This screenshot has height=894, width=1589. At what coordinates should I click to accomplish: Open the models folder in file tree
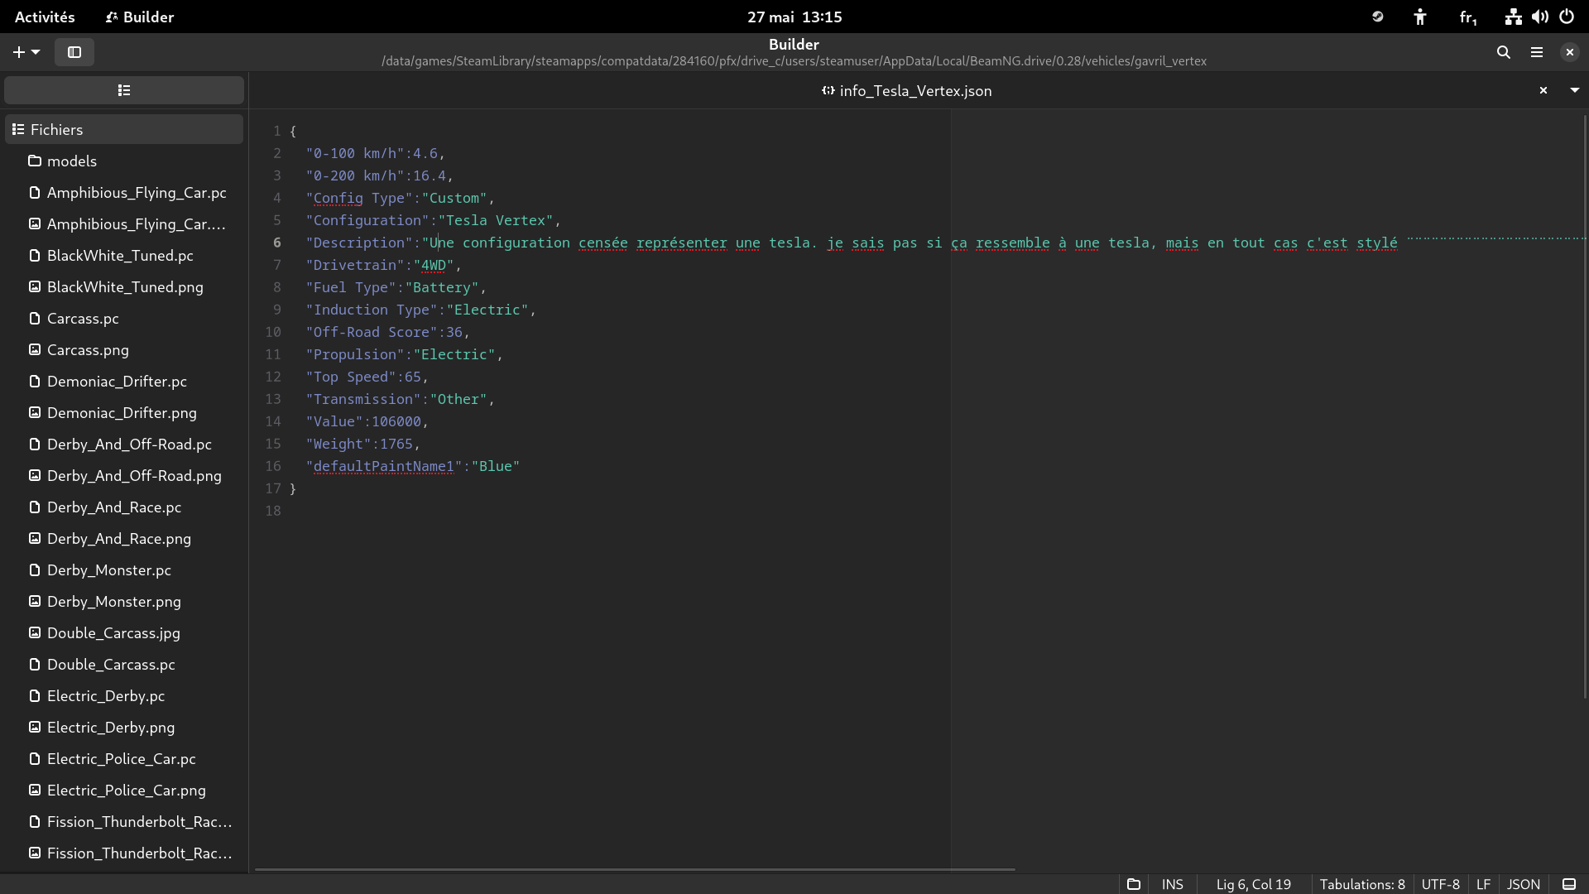pyautogui.click(x=71, y=161)
